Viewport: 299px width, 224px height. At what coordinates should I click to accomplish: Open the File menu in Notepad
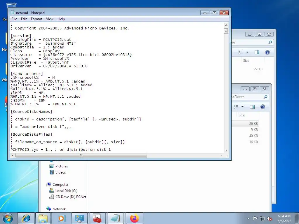point(14,19)
